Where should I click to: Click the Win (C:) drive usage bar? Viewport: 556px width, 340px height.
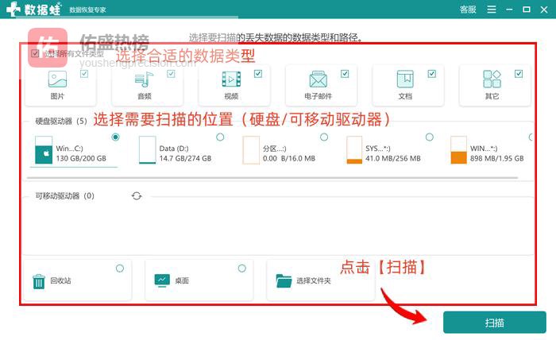[x=73, y=165]
